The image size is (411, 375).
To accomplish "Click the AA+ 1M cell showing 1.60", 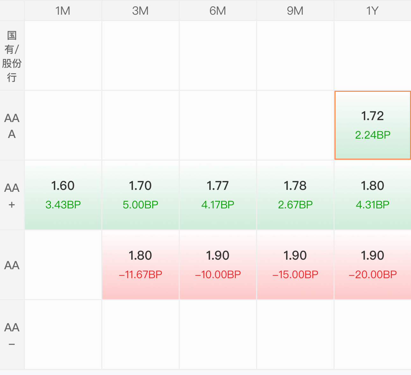I will pyautogui.click(x=63, y=195).
